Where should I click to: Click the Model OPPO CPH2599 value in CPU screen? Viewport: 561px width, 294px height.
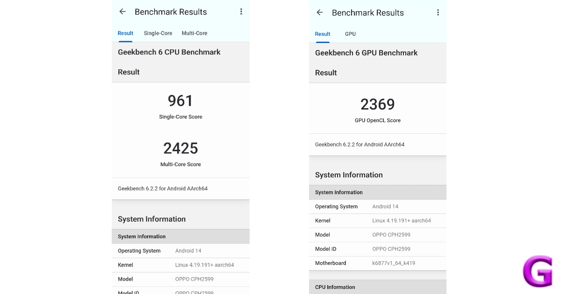[194, 279]
